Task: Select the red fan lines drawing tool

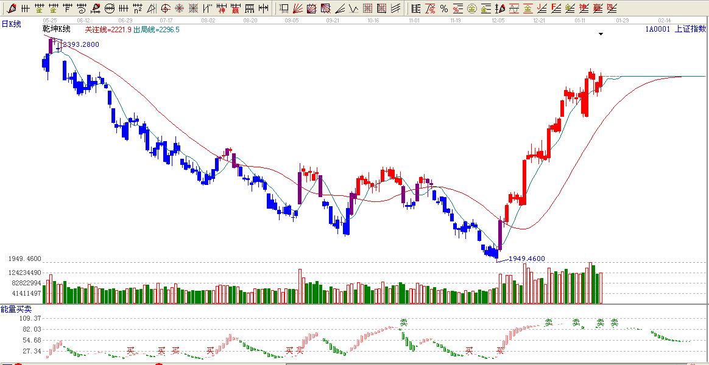Action: [x=298, y=9]
